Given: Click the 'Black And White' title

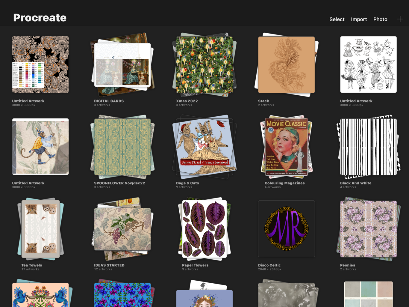Looking at the screenshot, I should click(x=356, y=183).
